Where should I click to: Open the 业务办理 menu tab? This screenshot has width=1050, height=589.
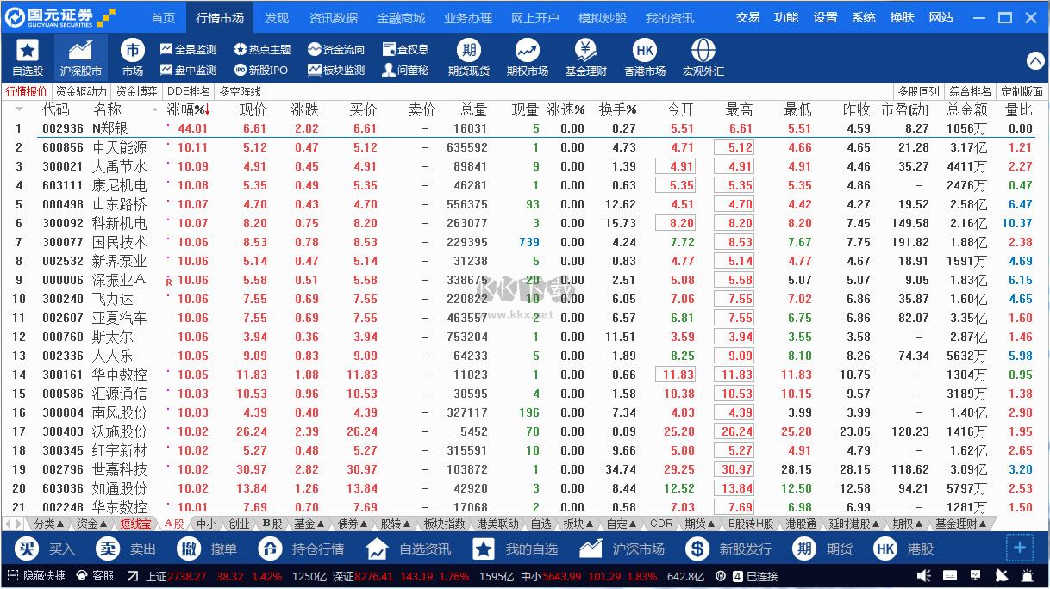pos(468,17)
